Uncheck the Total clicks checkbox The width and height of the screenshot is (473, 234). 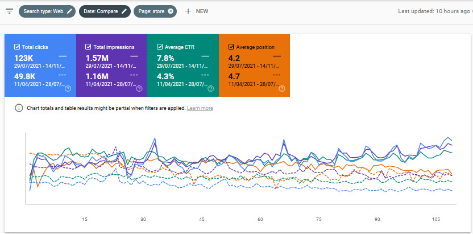click(x=16, y=47)
